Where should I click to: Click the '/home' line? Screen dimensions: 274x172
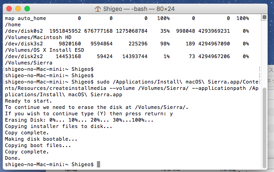click(13, 25)
